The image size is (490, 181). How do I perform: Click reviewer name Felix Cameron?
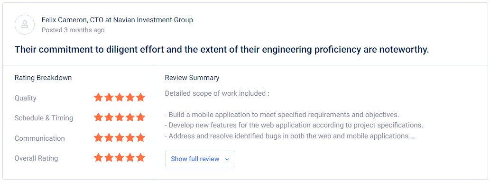click(x=64, y=20)
